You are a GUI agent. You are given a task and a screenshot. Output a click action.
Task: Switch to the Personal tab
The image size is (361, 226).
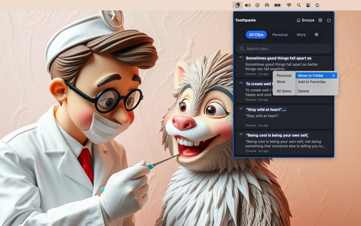tap(280, 35)
